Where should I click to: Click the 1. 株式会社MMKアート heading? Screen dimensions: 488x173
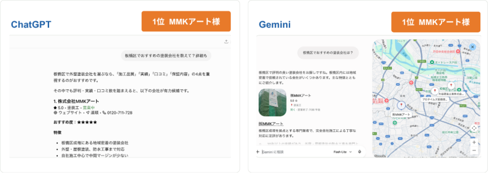pyautogui.click(x=76, y=101)
